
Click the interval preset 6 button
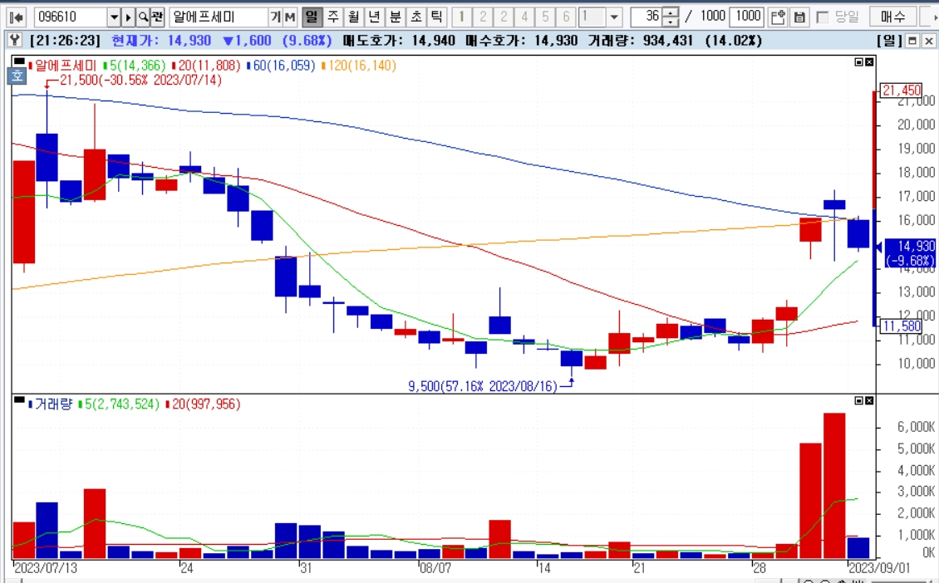point(566,17)
